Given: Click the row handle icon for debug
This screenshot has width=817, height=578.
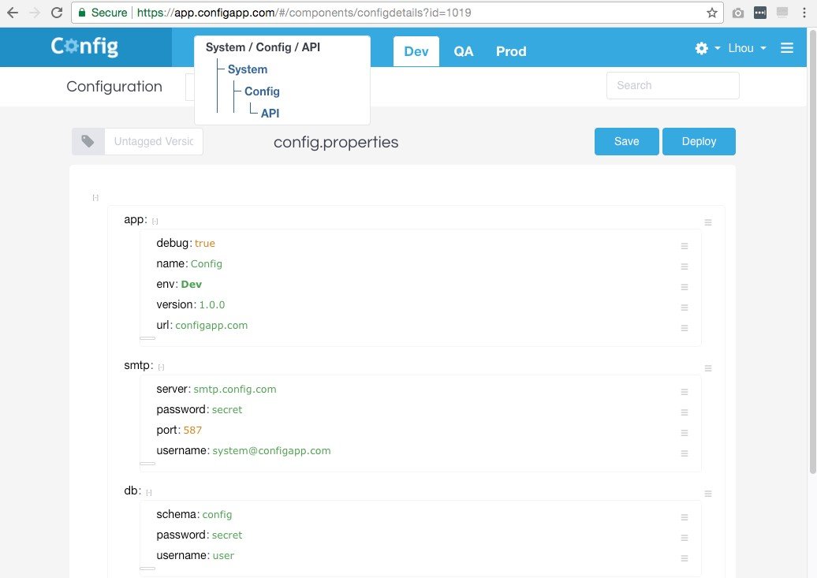Looking at the screenshot, I should (x=685, y=246).
